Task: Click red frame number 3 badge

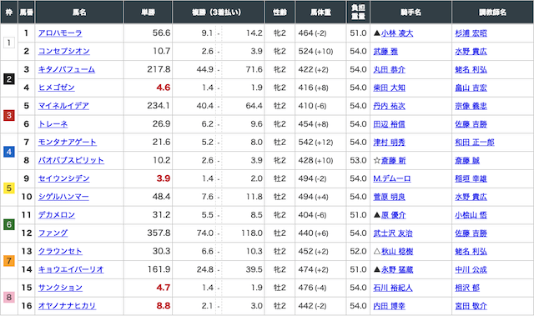Action: 9,115
